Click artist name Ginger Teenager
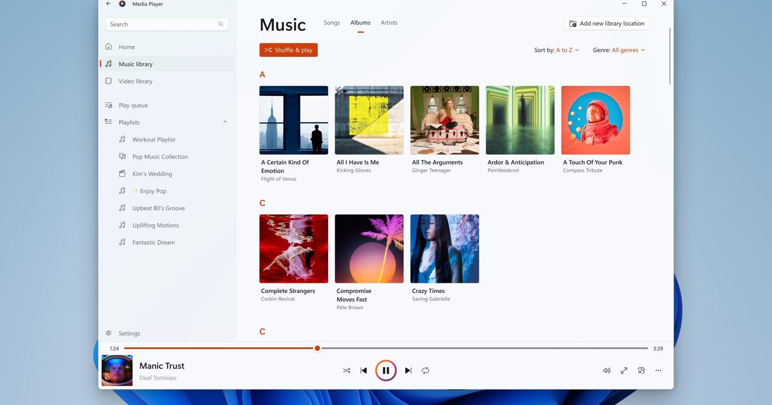 432,171
